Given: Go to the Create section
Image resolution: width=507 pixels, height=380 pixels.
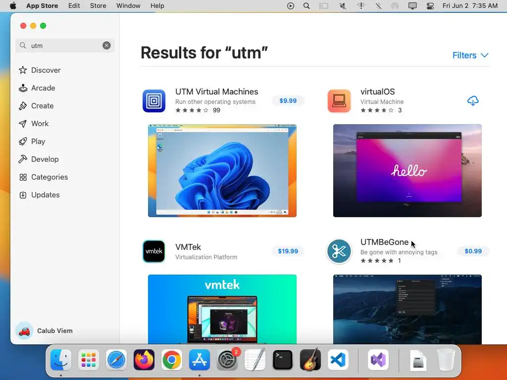Looking at the screenshot, I should (36, 106).
